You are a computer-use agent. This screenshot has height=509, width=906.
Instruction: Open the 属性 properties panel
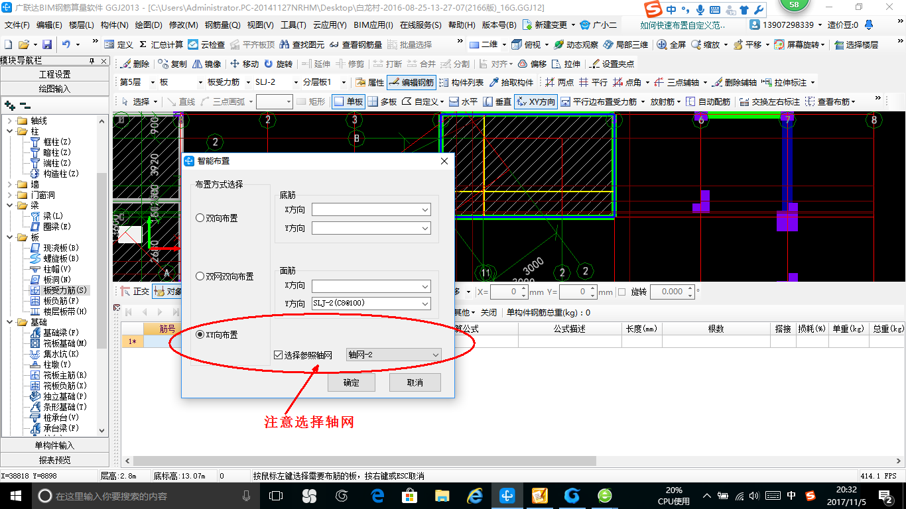coord(370,83)
